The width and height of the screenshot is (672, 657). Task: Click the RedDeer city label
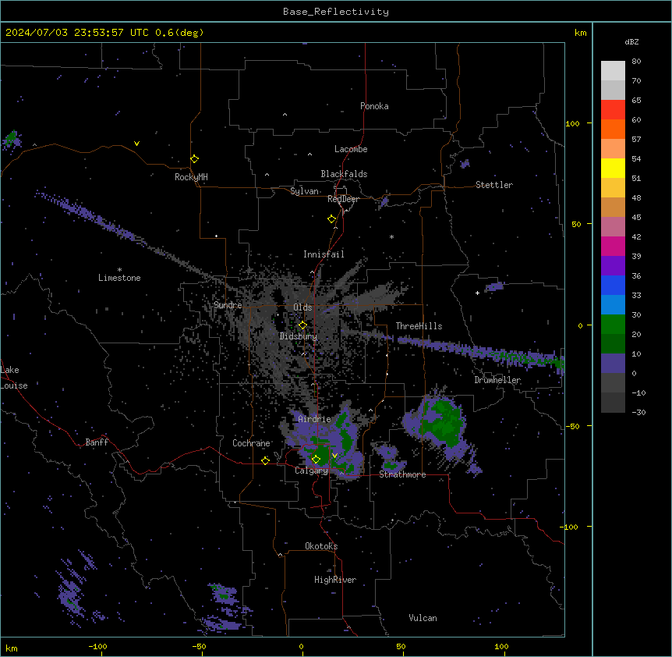tap(343, 199)
